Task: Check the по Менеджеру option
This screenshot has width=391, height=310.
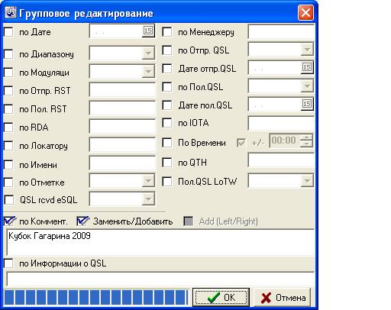Action: click(167, 32)
